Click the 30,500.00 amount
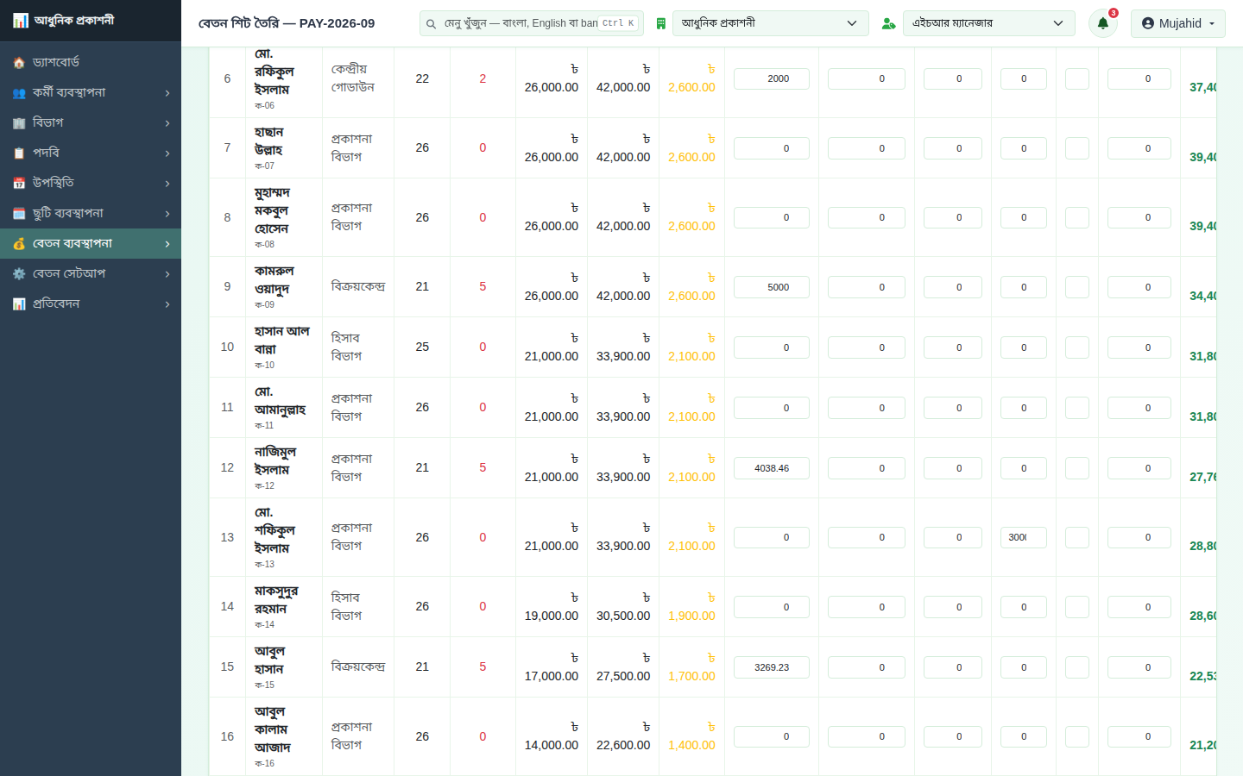Image resolution: width=1243 pixels, height=776 pixels. point(623,616)
